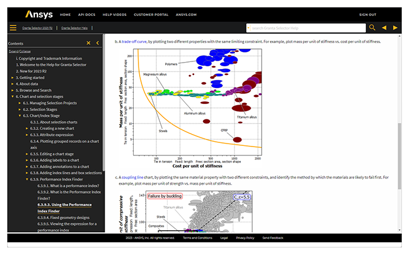Open ANSYS.COM in top navigation

(186, 15)
